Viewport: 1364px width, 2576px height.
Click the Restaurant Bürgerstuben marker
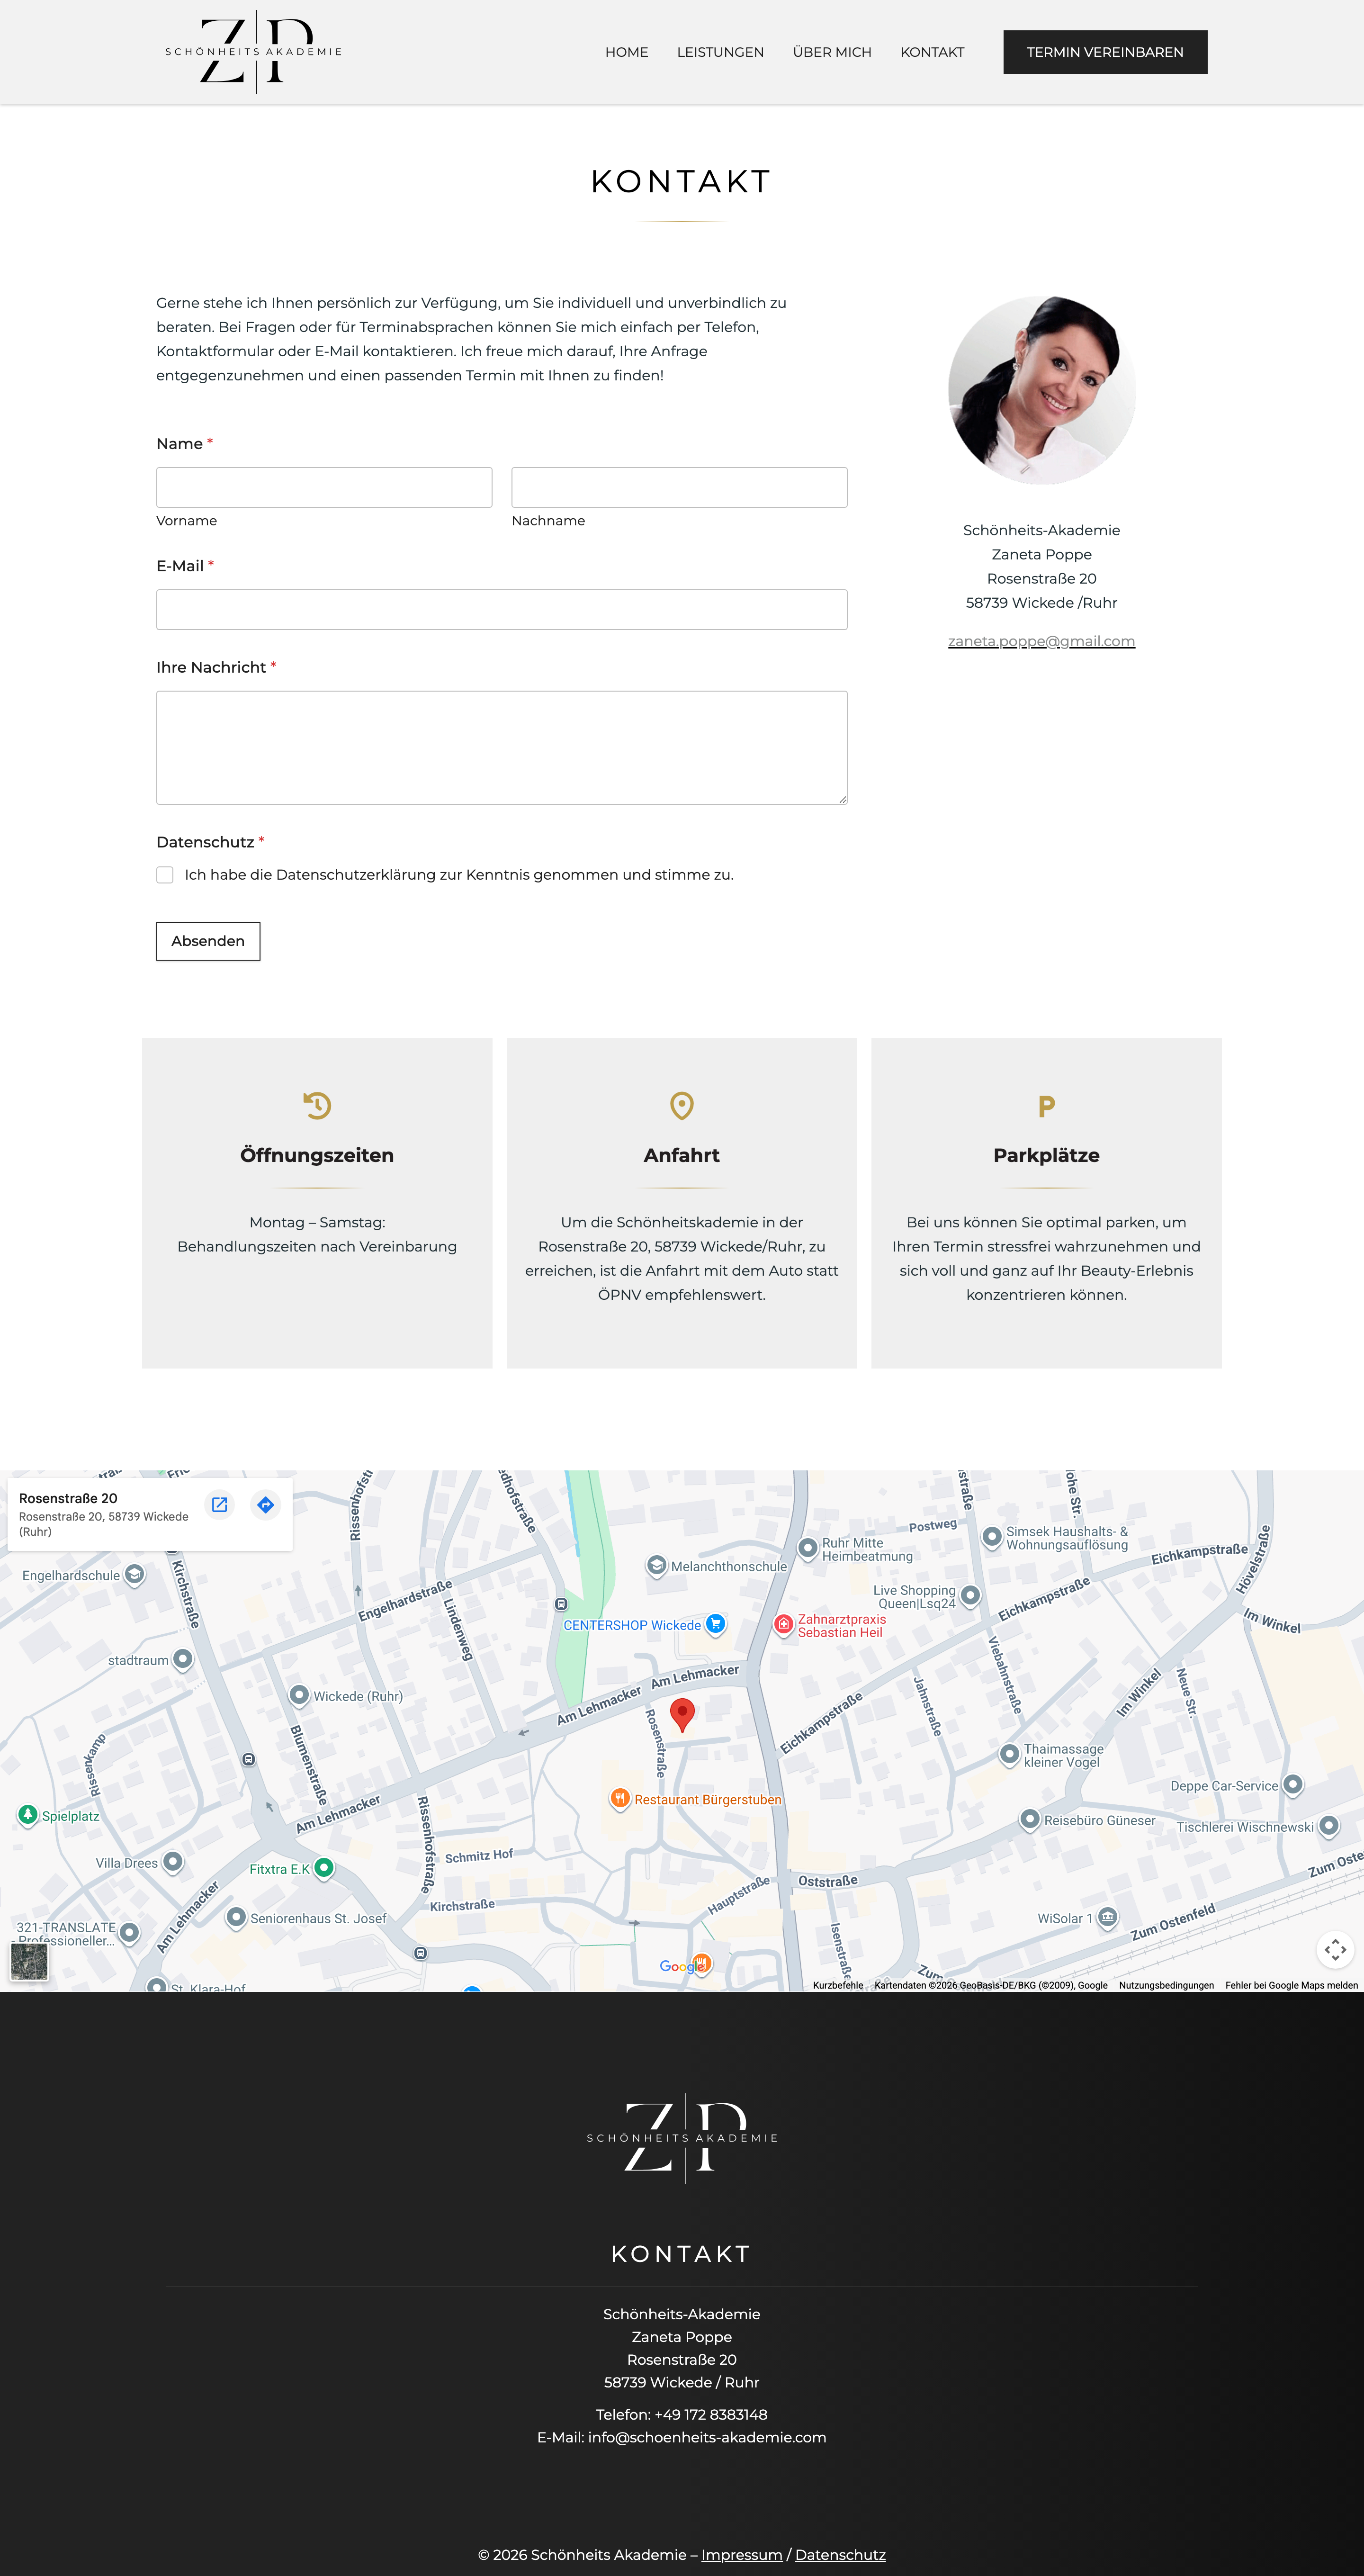[620, 1798]
